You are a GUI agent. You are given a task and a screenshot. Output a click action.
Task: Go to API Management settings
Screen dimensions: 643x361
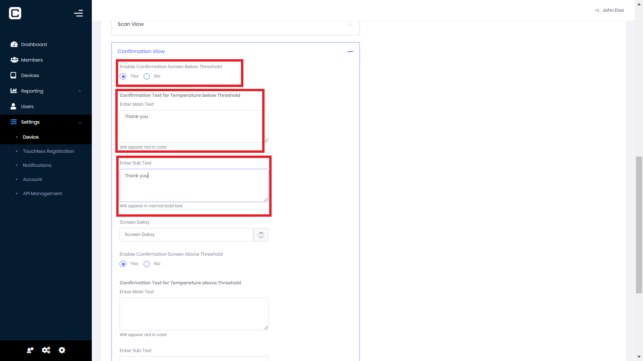42,193
